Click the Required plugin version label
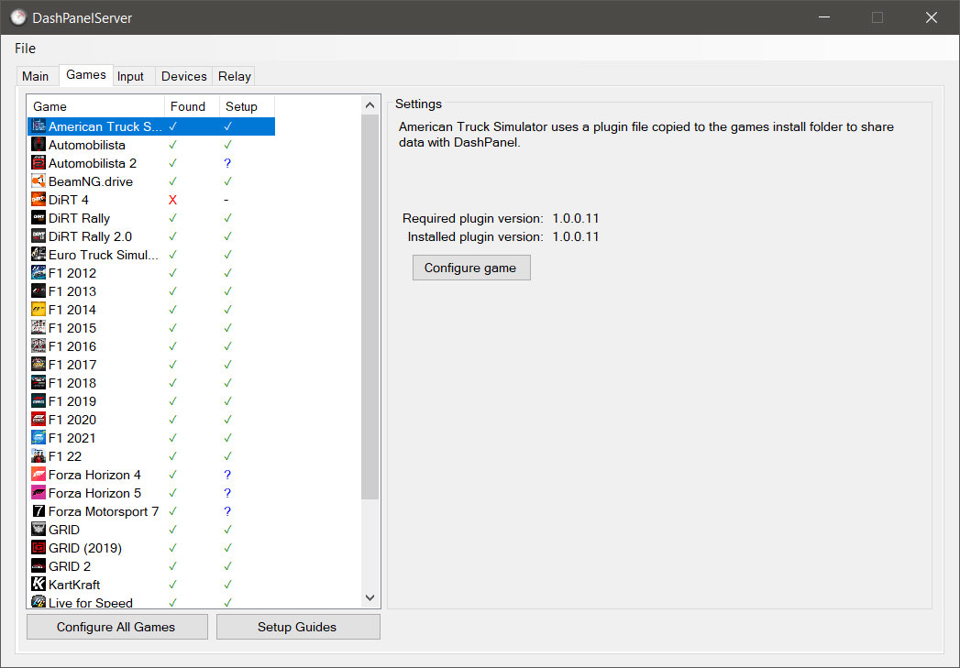960x668 pixels. [472, 218]
